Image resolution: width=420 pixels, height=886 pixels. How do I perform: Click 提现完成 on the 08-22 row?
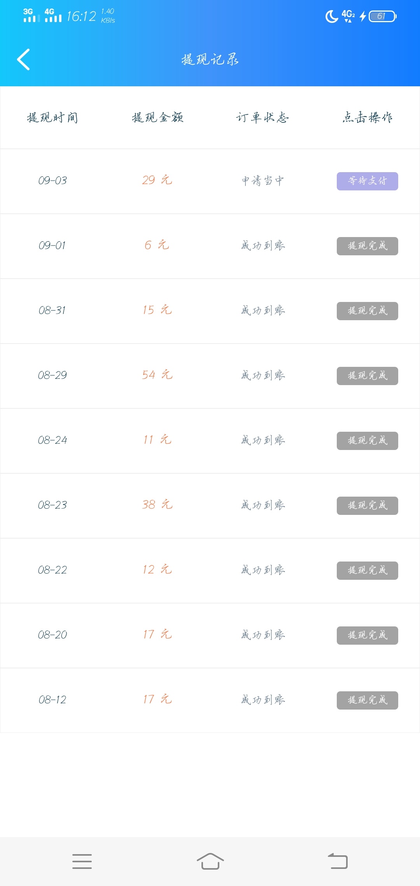coord(367,570)
